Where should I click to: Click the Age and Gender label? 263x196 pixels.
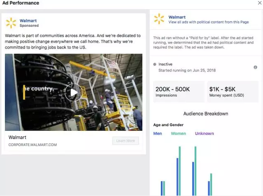pyautogui.click(x=168, y=125)
